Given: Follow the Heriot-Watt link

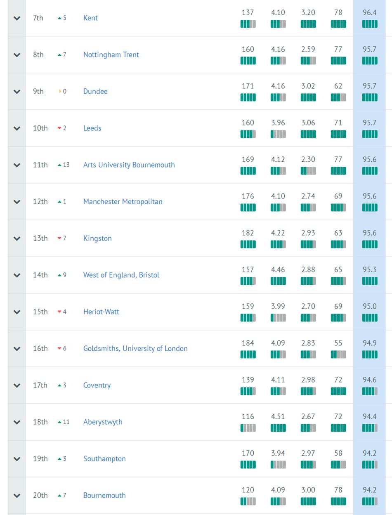Looking at the screenshot, I should (x=101, y=312).
